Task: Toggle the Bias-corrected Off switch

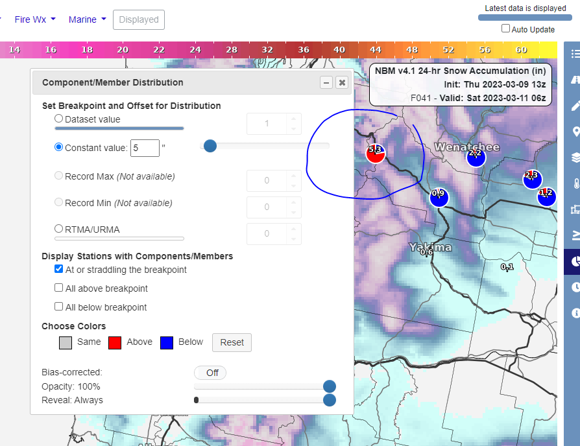Action: [210, 373]
